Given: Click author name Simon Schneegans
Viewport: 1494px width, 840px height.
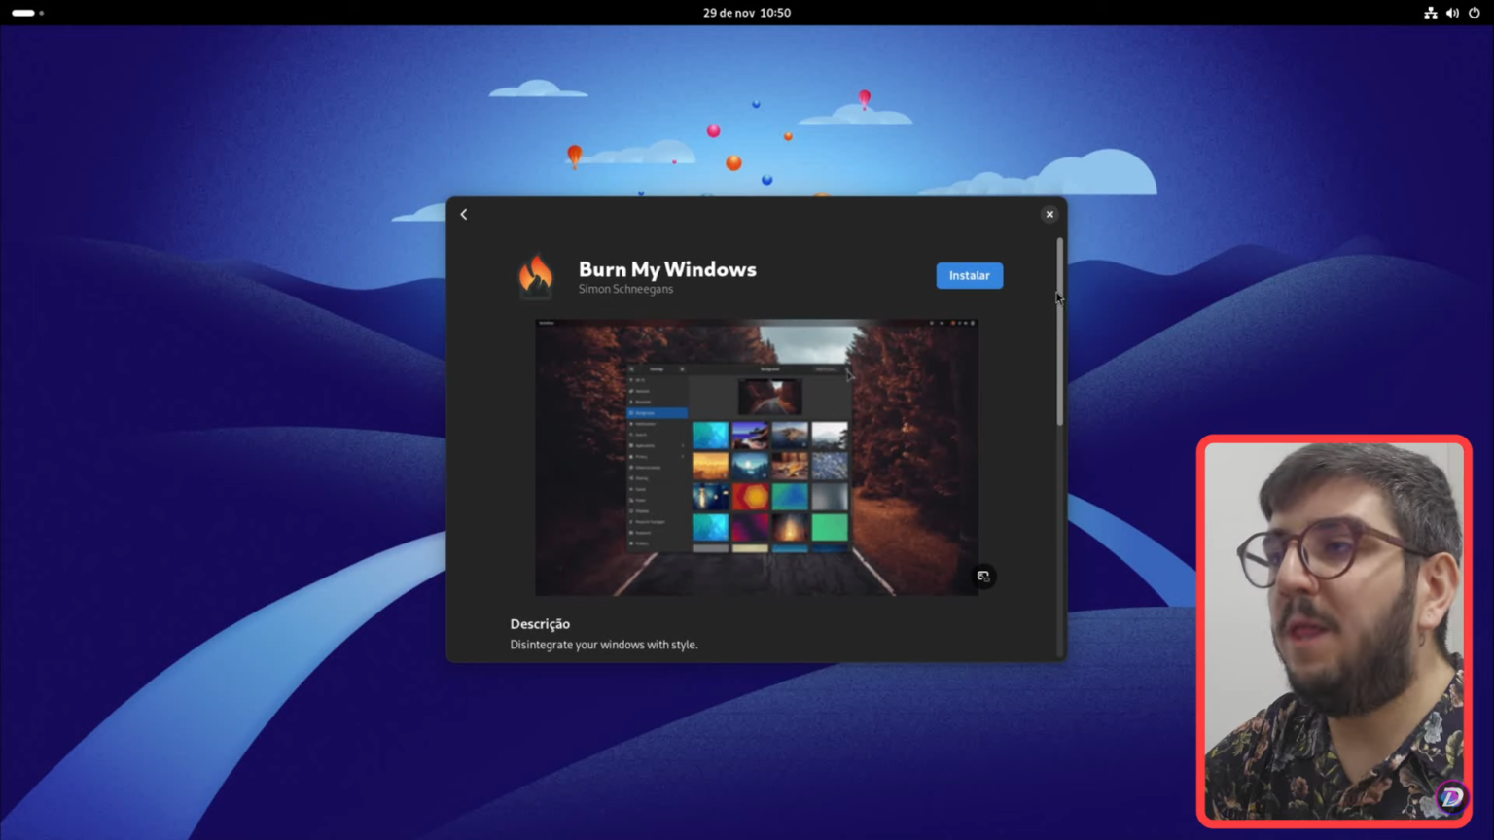Looking at the screenshot, I should click(625, 289).
